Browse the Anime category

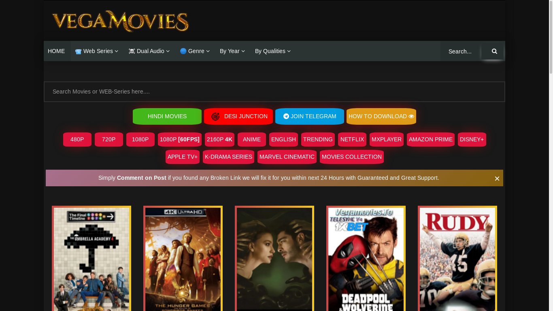click(252, 139)
